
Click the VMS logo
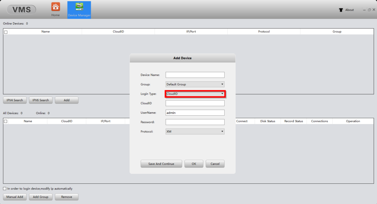coord(21,10)
